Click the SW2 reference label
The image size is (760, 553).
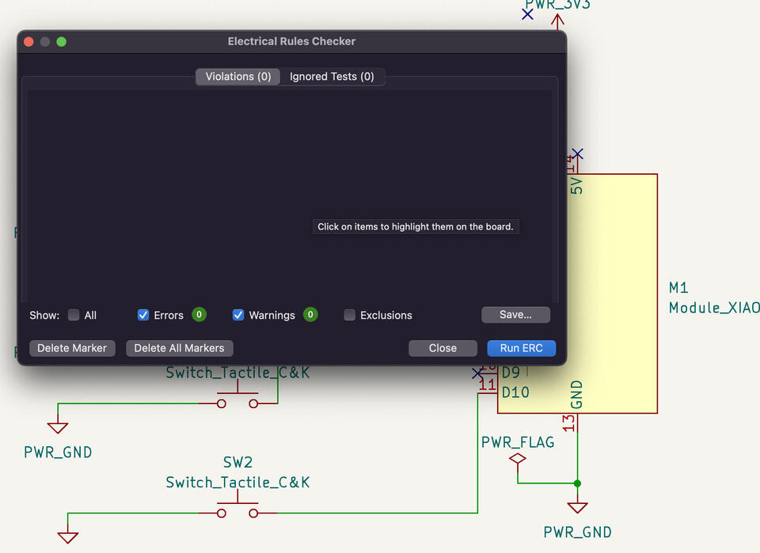pyautogui.click(x=237, y=462)
